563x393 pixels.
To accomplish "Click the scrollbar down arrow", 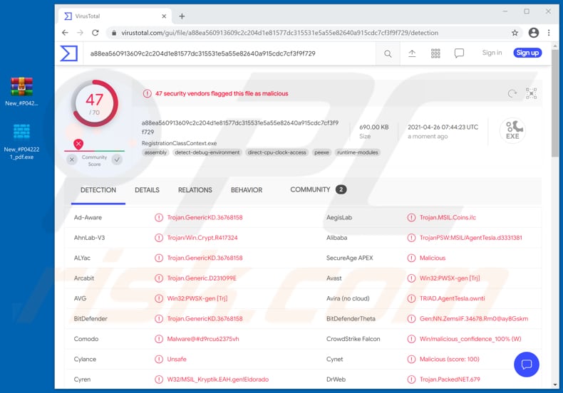I will pos(555,384).
